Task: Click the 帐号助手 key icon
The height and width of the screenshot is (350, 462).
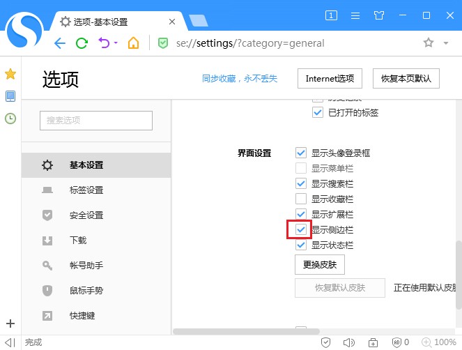Action: point(47,266)
